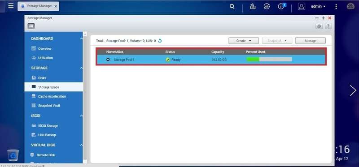Click the Utilization chart icon
This screenshot has height=167, width=359.
click(x=34, y=58)
